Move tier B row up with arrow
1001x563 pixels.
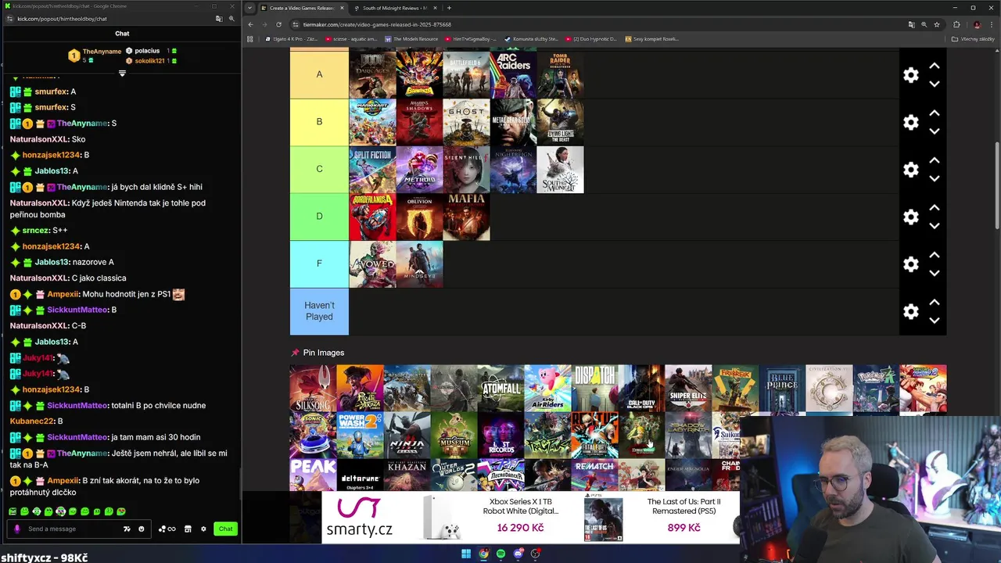(x=935, y=113)
